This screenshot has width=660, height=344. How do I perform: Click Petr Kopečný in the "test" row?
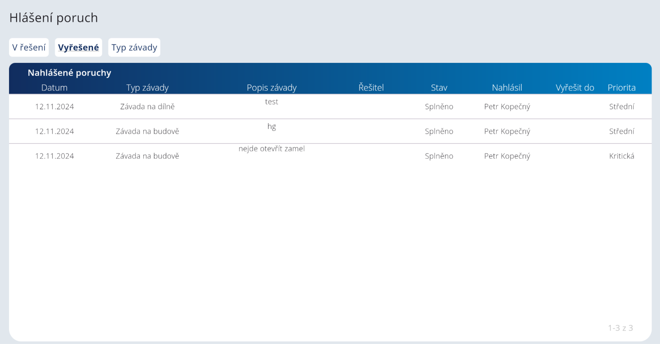507,107
